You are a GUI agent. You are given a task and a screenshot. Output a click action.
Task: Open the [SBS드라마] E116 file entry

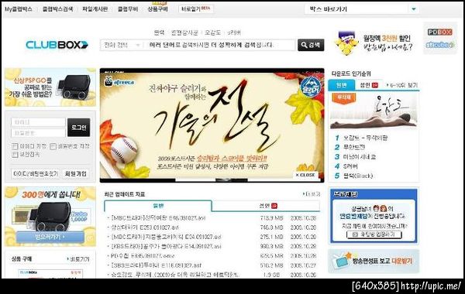pos(157,265)
